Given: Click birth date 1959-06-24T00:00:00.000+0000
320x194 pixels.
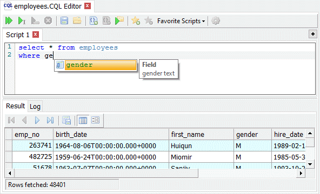Looking at the screenshot, I should coord(111,157).
